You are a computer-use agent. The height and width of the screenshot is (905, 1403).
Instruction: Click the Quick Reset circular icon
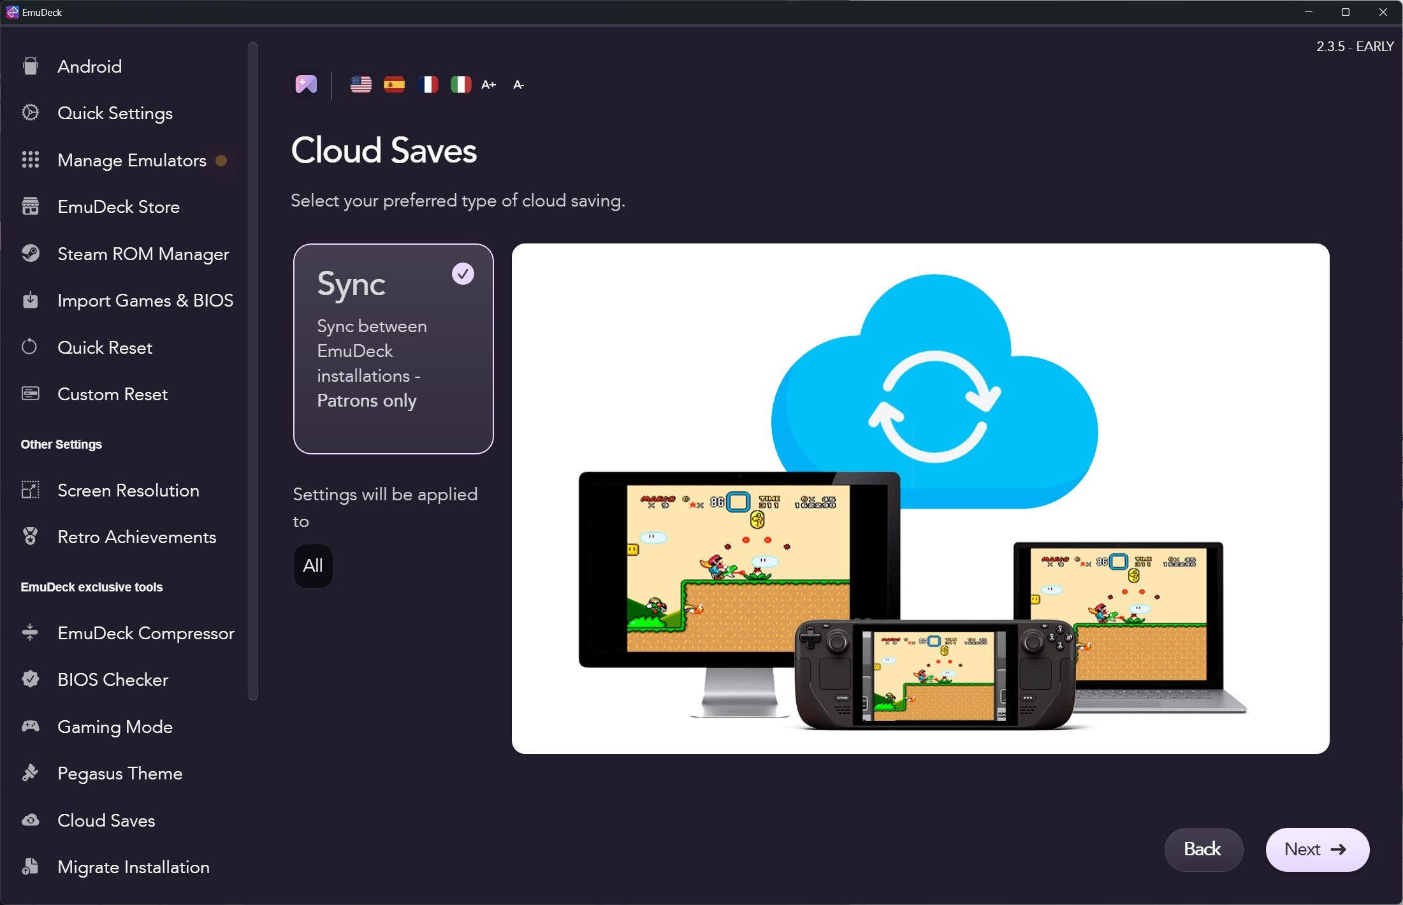pyautogui.click(x=30, y=347)
